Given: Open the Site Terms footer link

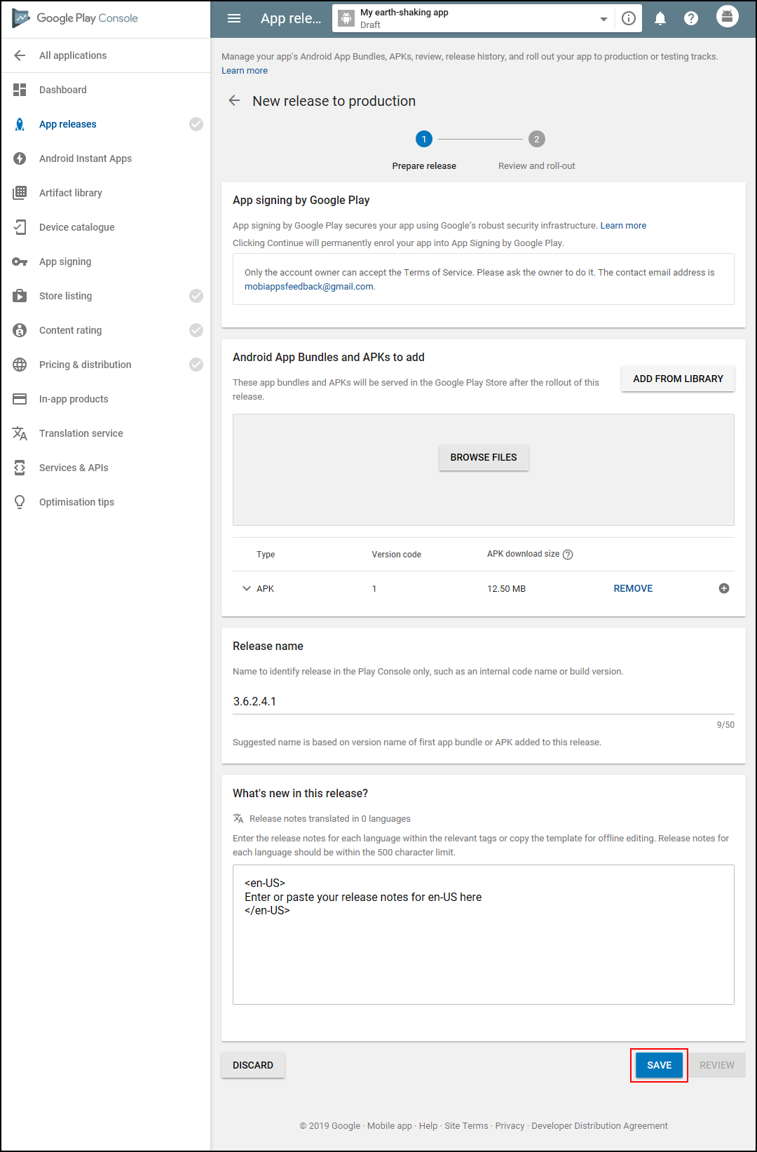Looking at the screenshot, I should (466, 1126).
